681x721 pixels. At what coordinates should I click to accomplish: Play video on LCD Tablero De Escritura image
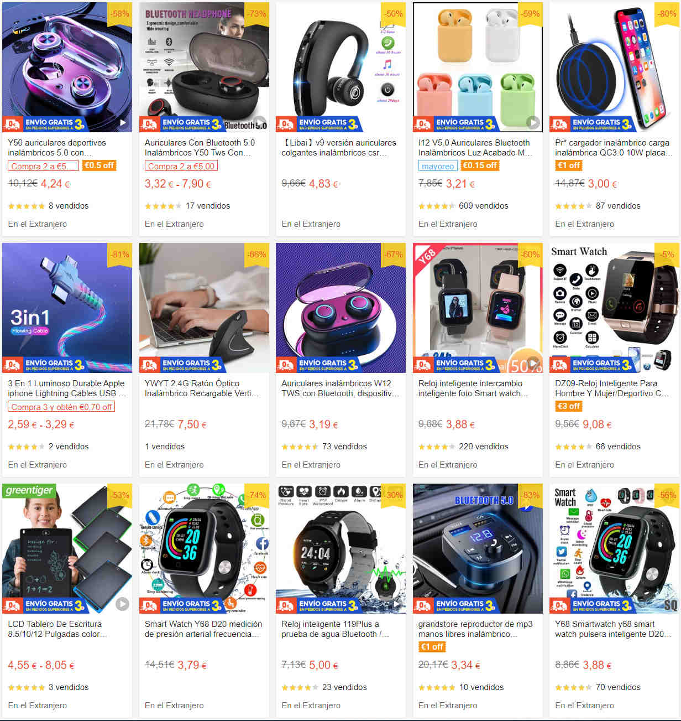(x=122, y=604)
